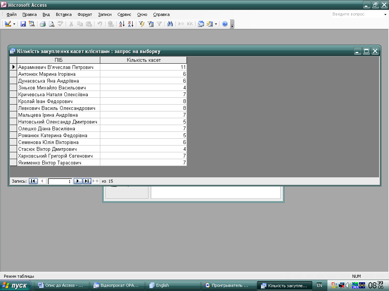Screen dimensions: 389x291
Task: Click the Delete Record toolbar icon
Action: coord(190,24)
